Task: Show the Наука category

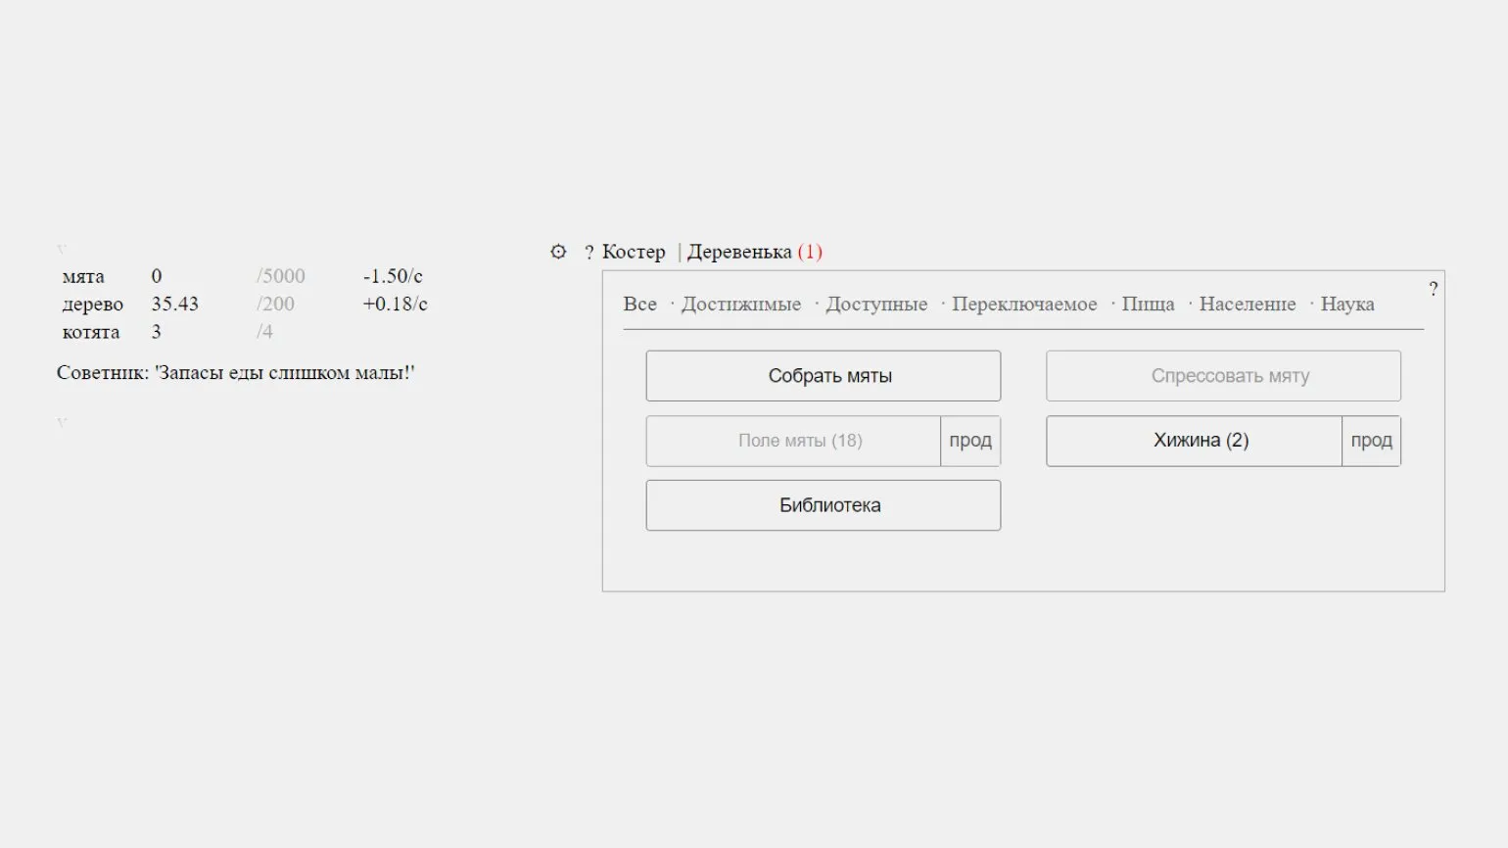Action: (x=1347, y=305)
